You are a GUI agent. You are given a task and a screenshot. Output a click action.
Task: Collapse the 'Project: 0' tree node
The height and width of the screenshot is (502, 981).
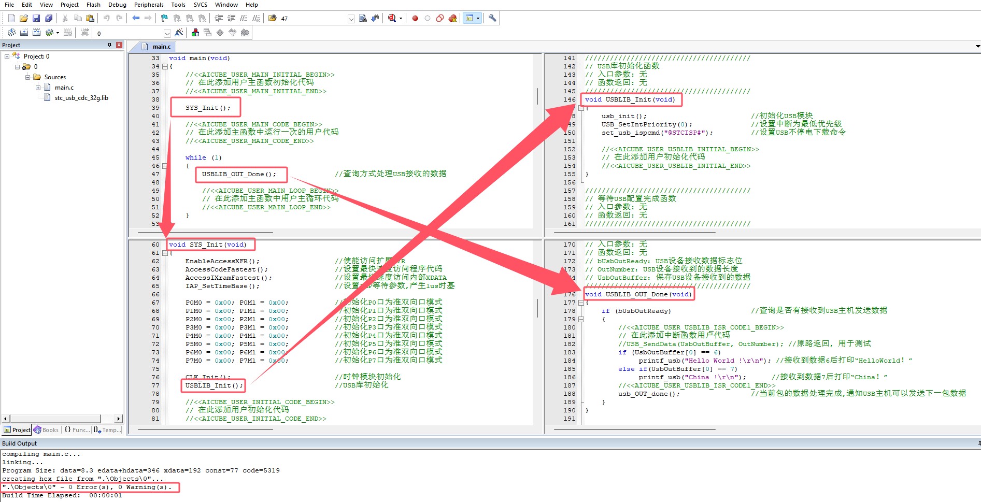(x=7, y=56)
